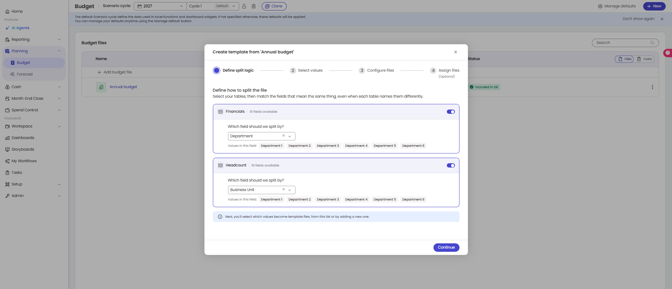Click the Admin key icon
This screenshot has height=289, width=672.
point(7,196)
